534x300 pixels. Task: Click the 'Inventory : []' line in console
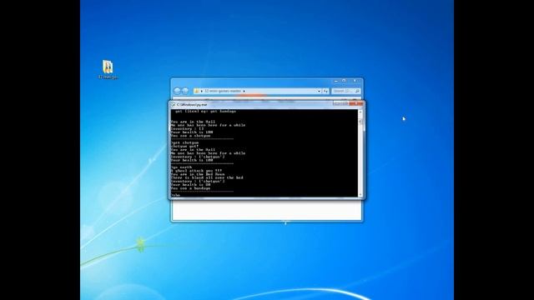click(x=187, y=128)
